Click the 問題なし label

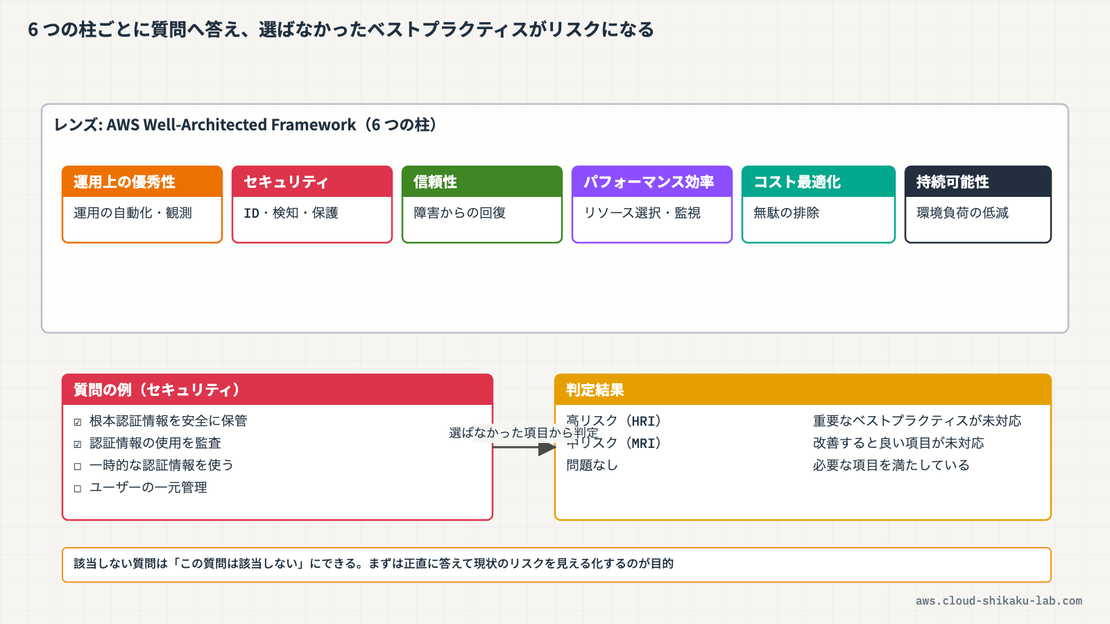(x=592, y=465)
